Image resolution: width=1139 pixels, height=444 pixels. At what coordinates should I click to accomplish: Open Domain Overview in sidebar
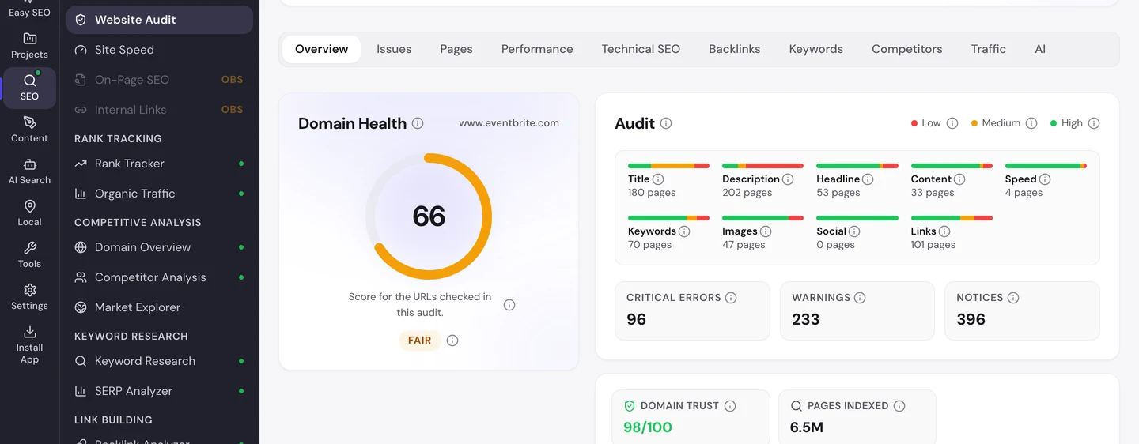coord(160,247)
